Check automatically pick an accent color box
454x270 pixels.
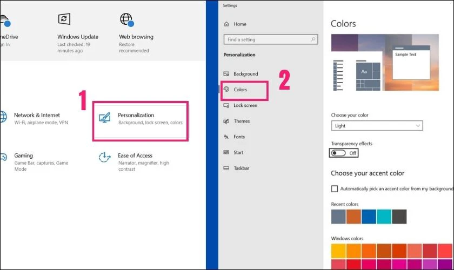click(x=335, y=189)
